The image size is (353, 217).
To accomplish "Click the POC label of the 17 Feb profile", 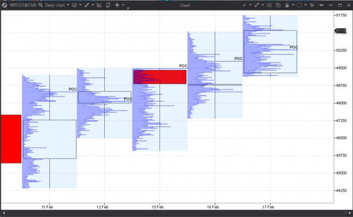I will pos(294,47).
